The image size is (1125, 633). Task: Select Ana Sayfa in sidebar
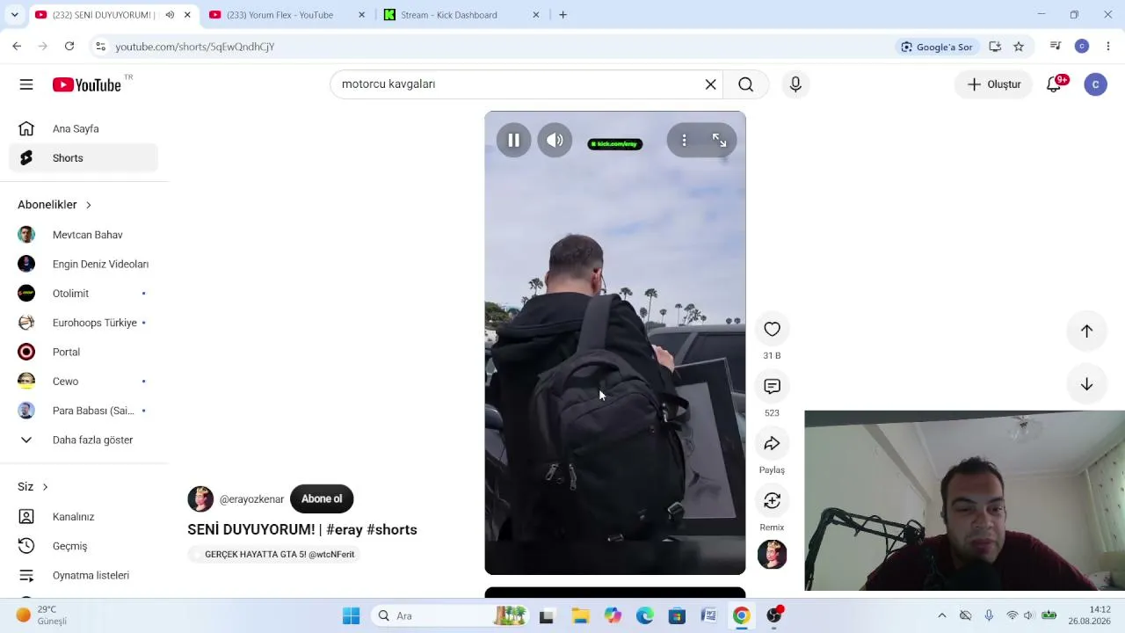[x=83, y=129]
